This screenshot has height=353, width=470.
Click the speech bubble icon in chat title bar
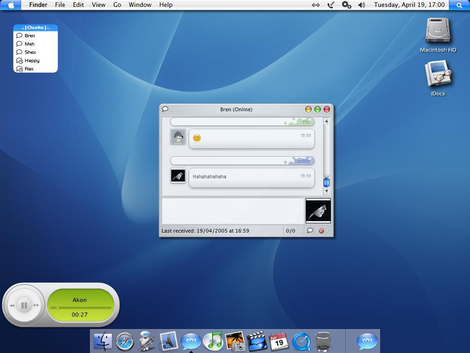[x=165, y=109]
